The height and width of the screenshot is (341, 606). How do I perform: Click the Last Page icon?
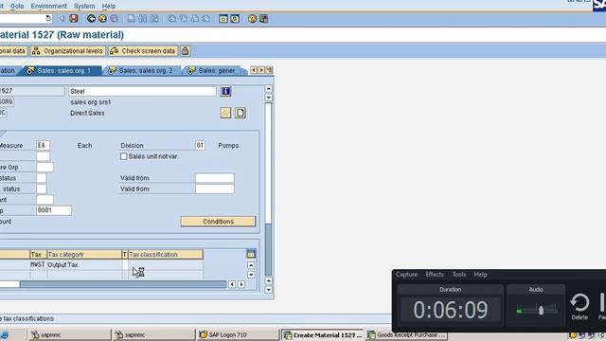(206, 19)
